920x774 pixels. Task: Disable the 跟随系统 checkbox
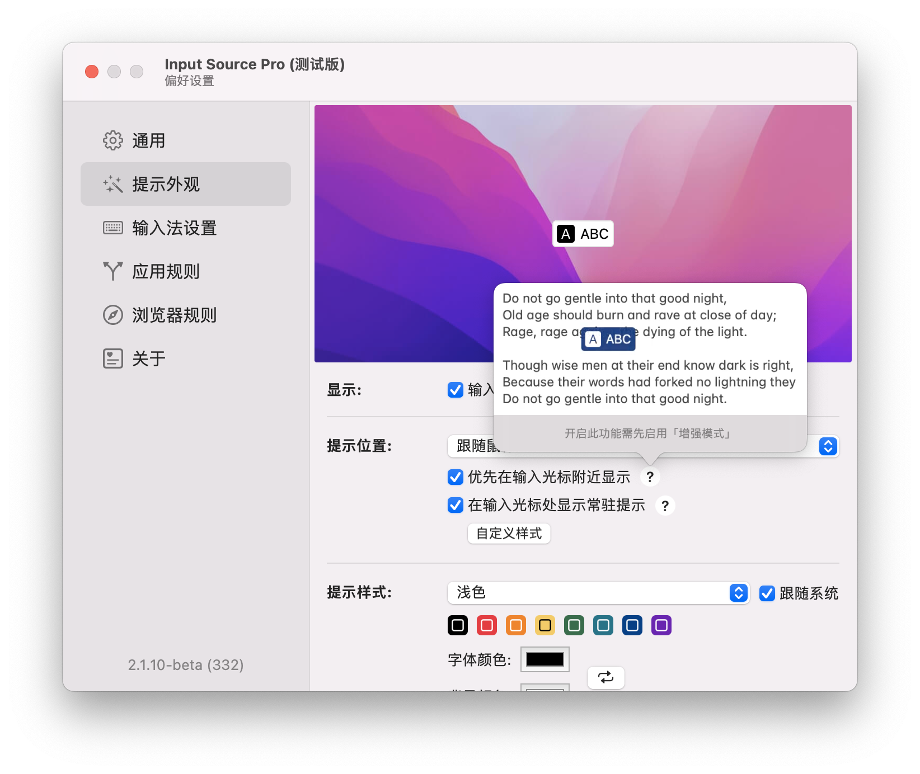click(767, 593)
